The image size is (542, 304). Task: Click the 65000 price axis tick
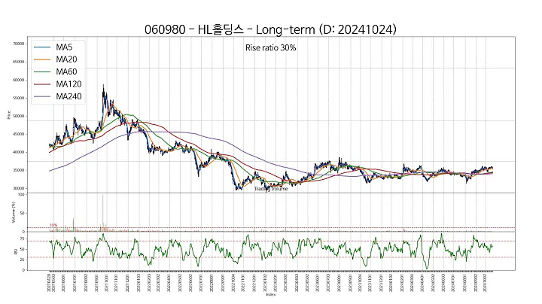19,62
